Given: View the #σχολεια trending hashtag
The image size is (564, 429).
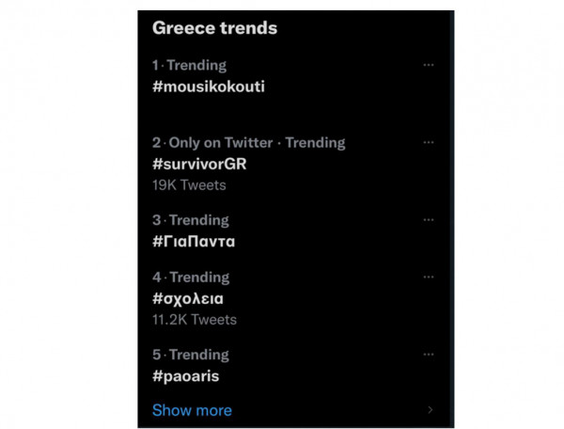Looking at the screenshot, I should pos(188,299).
